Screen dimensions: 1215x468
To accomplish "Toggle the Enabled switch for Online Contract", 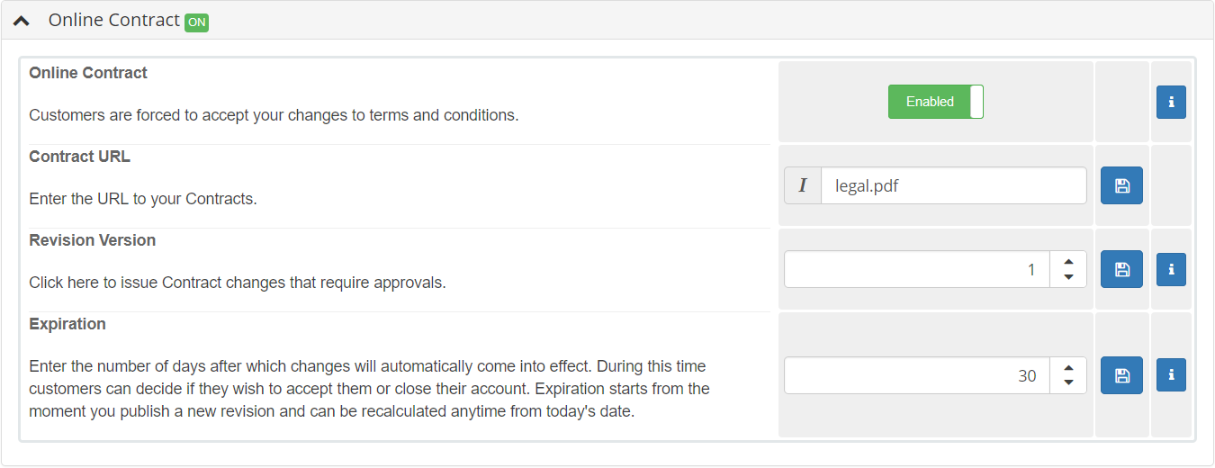I will click(936, 102).
